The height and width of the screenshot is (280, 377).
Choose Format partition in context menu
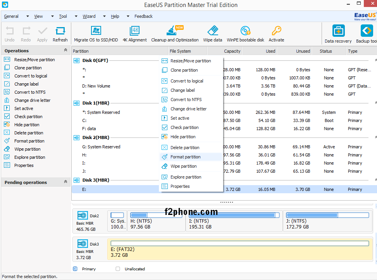click(191, 157)
